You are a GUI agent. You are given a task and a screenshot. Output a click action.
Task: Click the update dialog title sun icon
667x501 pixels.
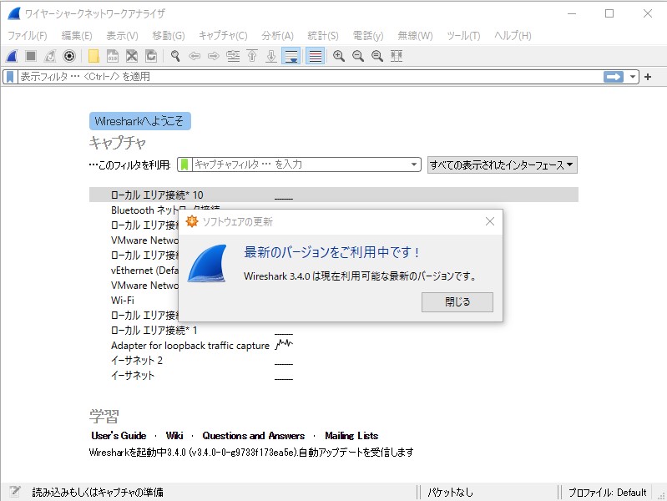point(192,221)
